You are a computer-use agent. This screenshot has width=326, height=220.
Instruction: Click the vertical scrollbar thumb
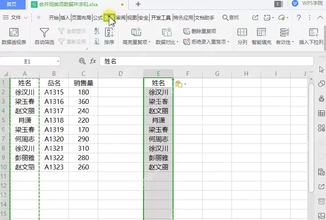click(x=311, y=138)
